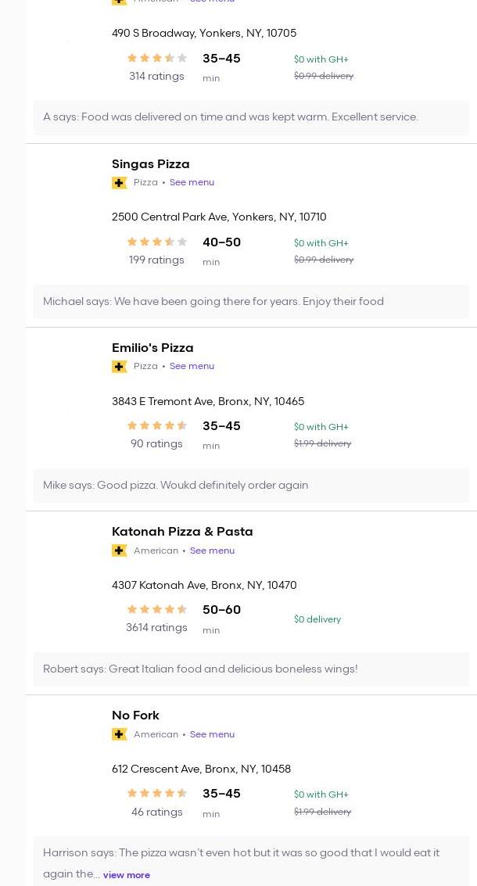The image size is (477, 886).
Task: Expand Harrison's review with view more
Action: [127, 875]
